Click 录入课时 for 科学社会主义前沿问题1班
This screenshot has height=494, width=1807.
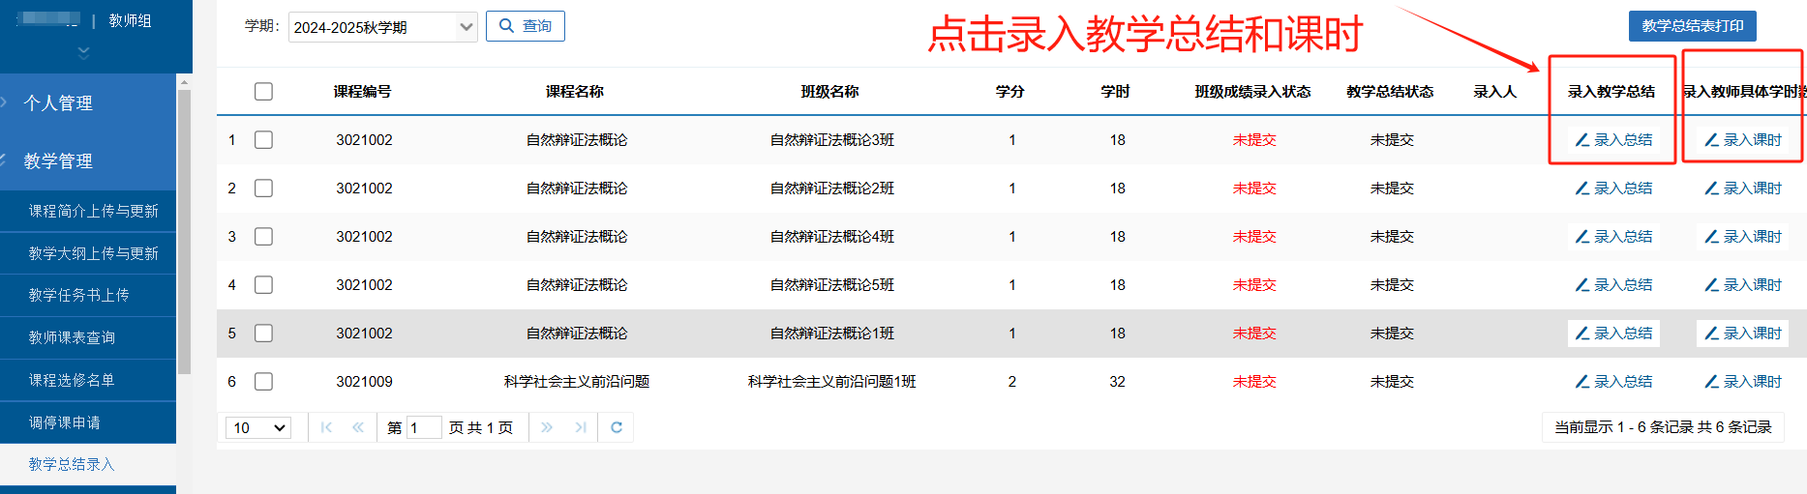(x=1742, y=382)
